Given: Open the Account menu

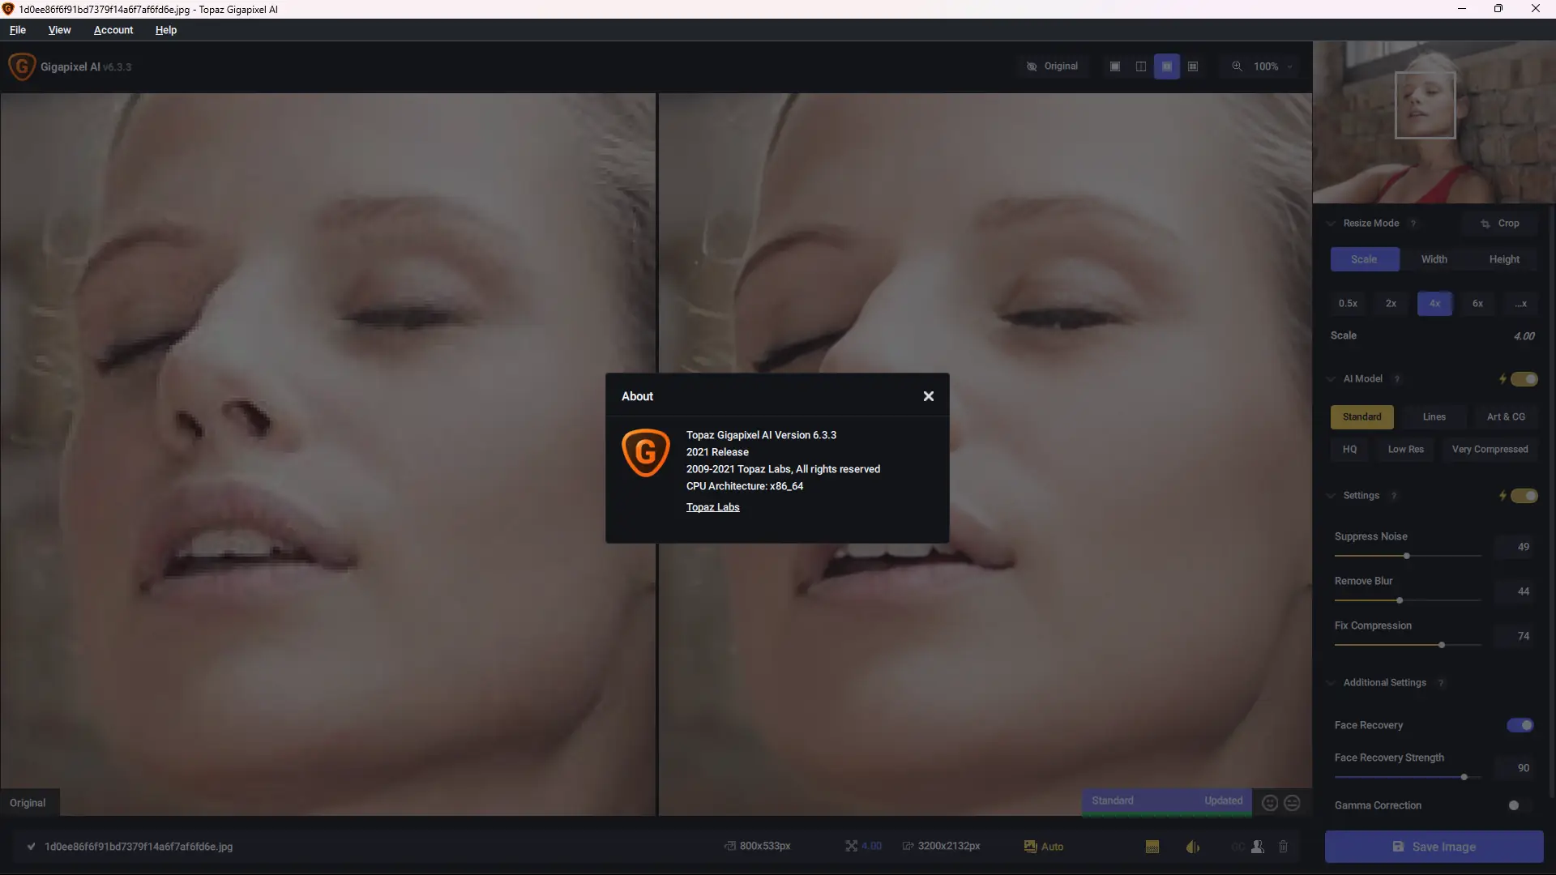Looking at the screenshot, I should [x=113, y=30].
